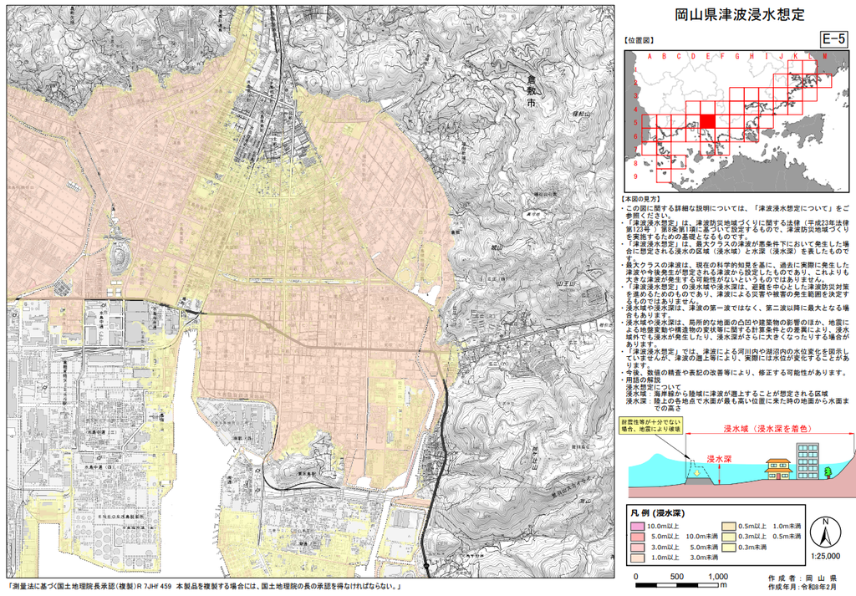This screenshot has width=856, height=596.
Task: Click the 1:25,000 scale text
Action: coord(825,556)
